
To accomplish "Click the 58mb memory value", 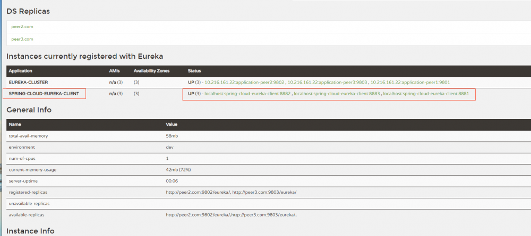I will tap(172, 136).
